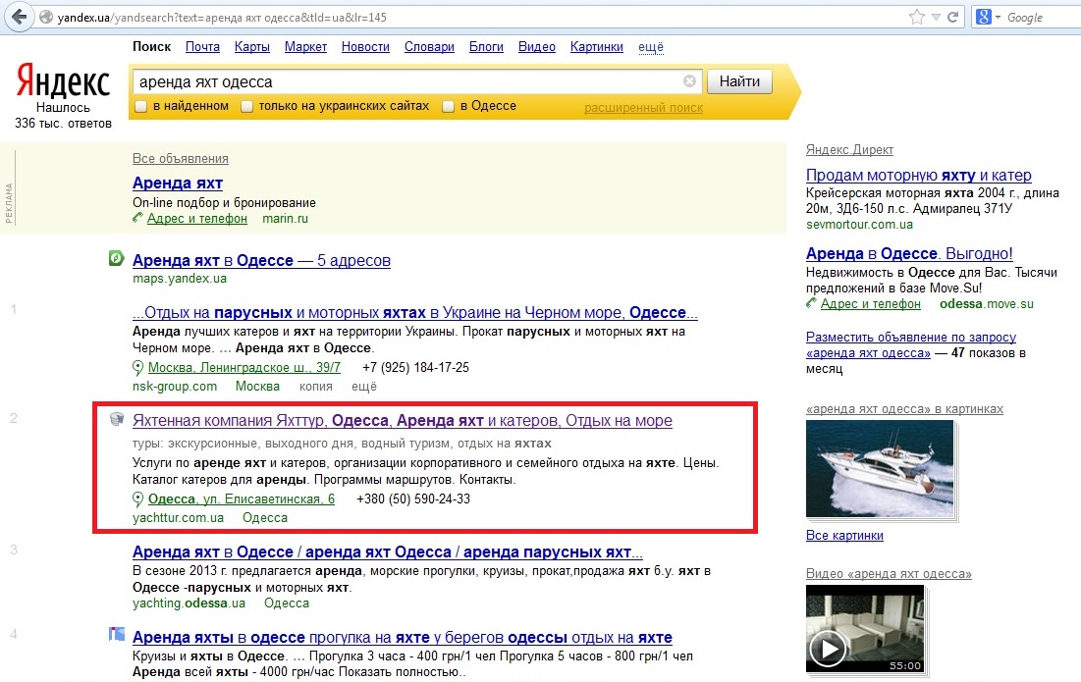This screenshot has width=1081, height=682.
Task: Bookmark page with the star icon
Action: 916,18
